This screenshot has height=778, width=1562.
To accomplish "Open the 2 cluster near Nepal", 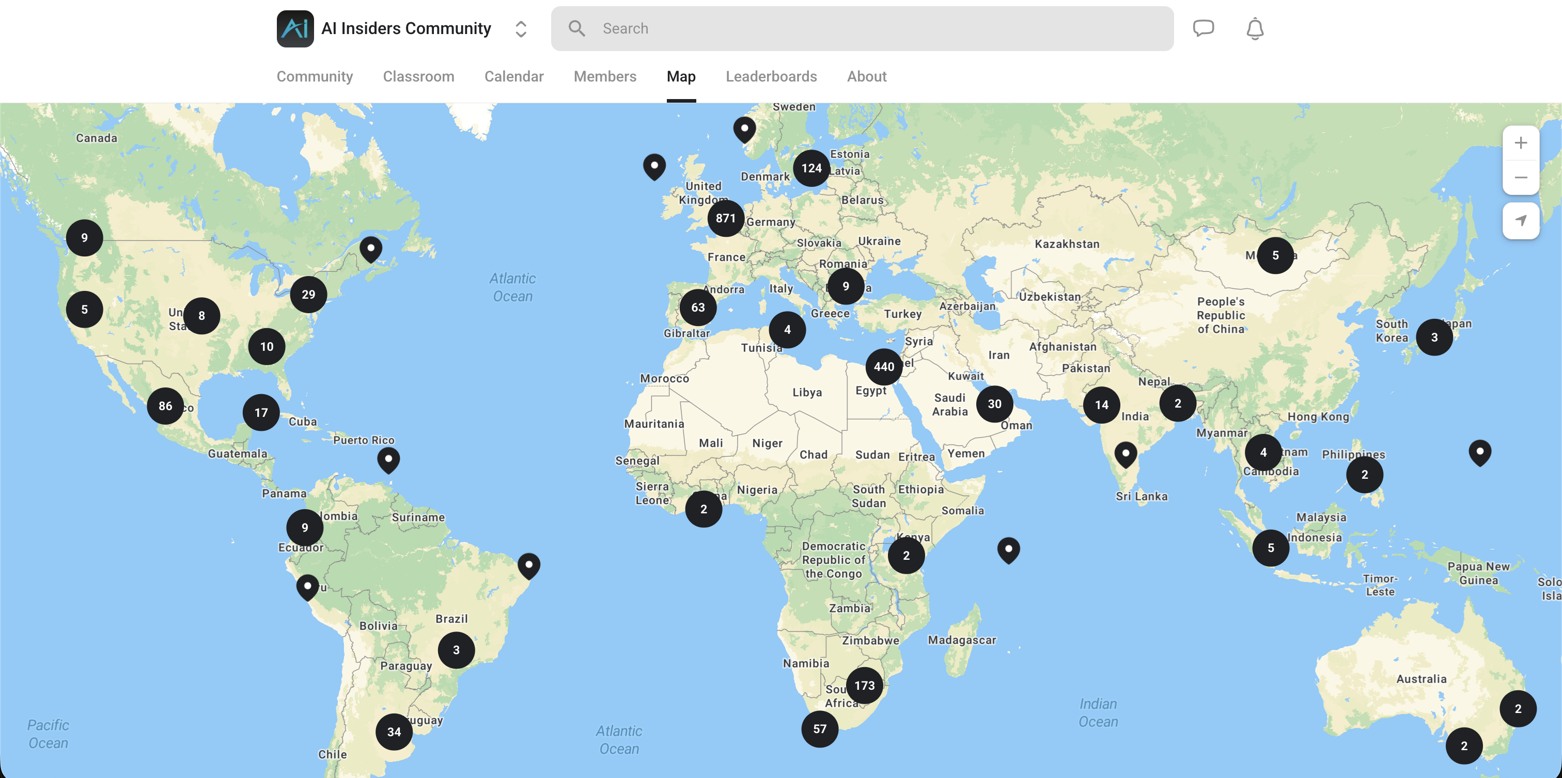I will point(1177,402).
